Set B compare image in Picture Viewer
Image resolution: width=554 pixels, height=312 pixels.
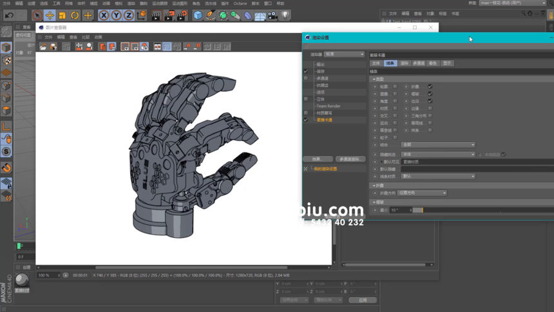[197, 46]
